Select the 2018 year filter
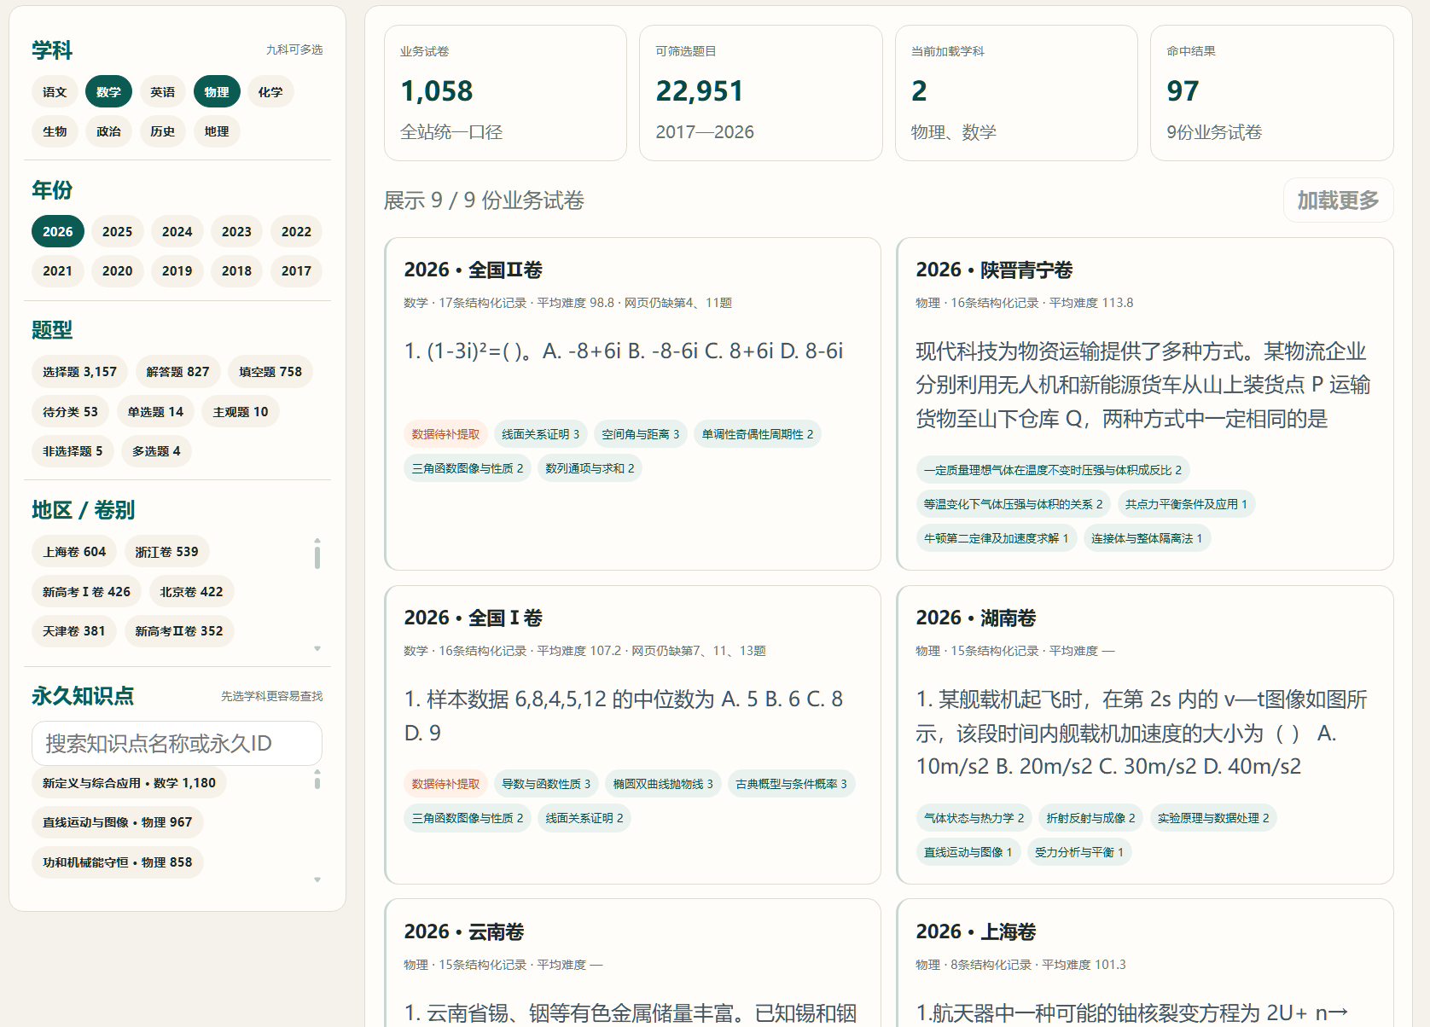This screenshot has height=1027, width=1430. pyautogui.click(x=236, y=271)
